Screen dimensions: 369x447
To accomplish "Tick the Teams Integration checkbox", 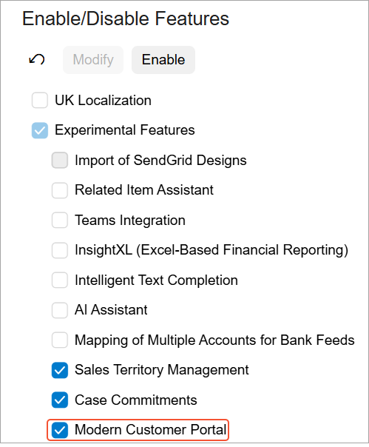I will pyautogui.click(x=60, y=220).
